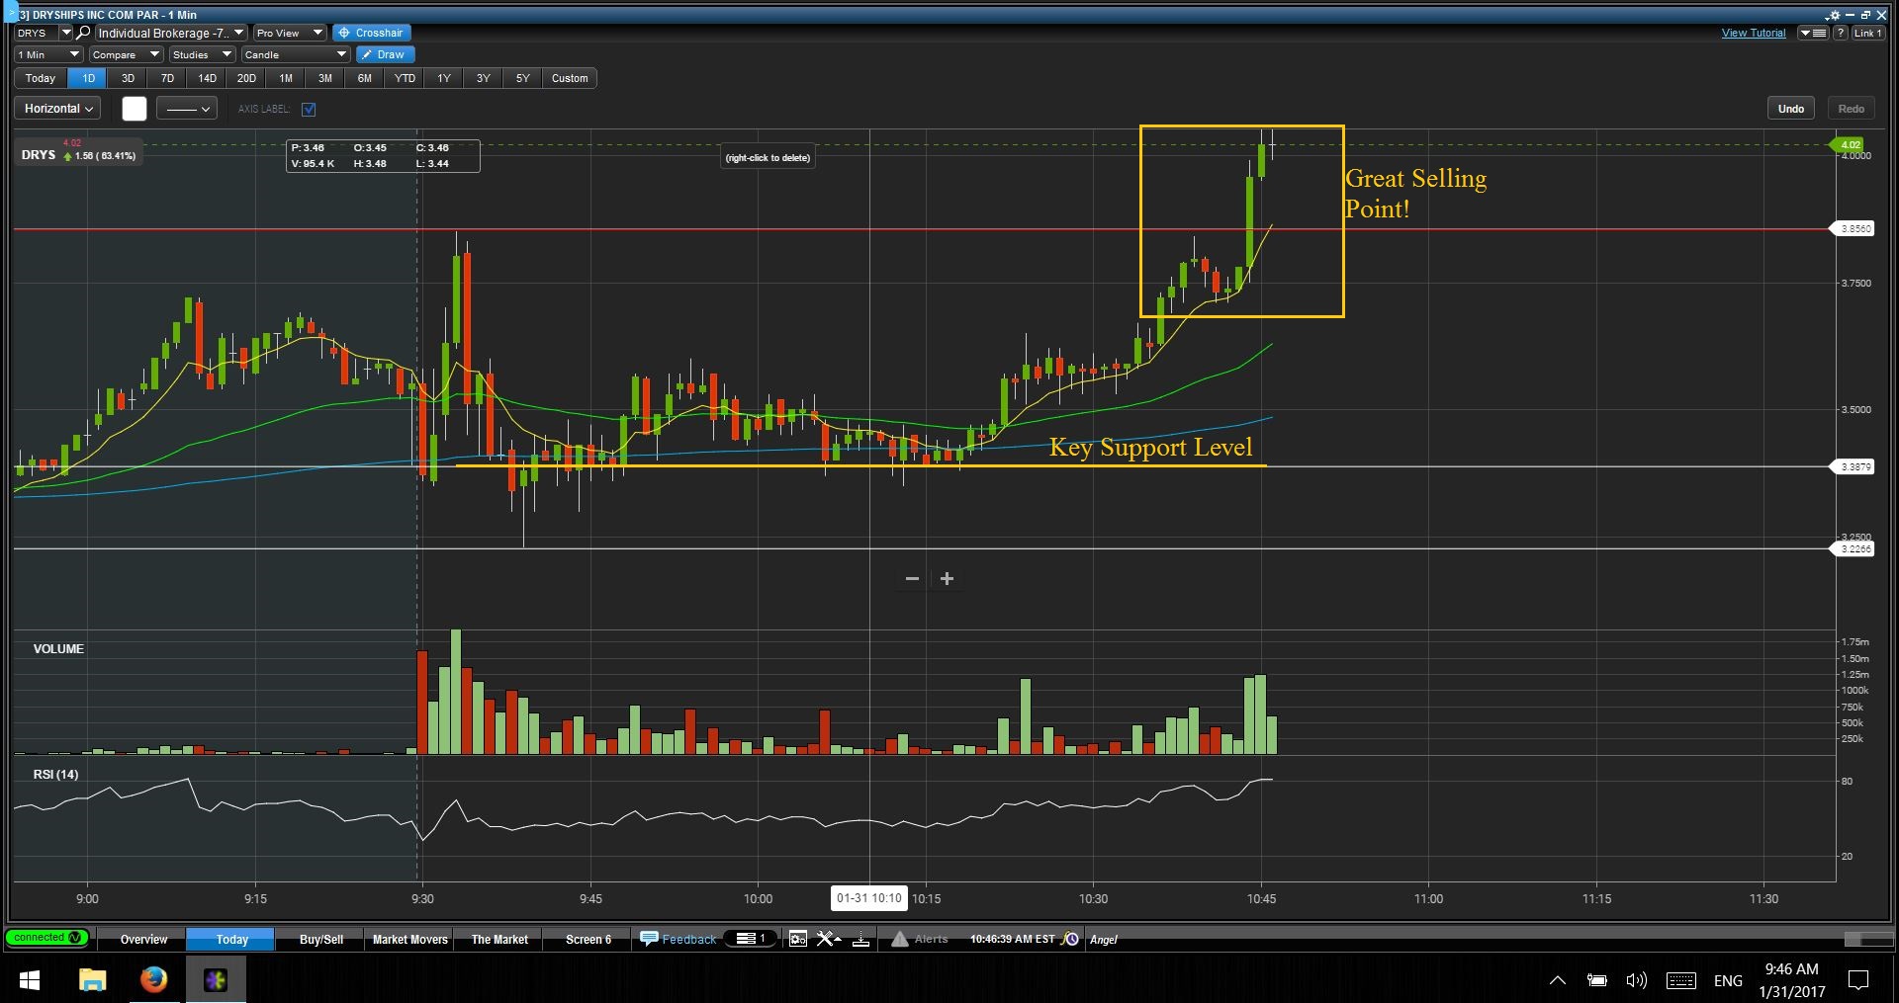
Task: Open the Horizontal line type dropdown
Action: pos(58,109)
